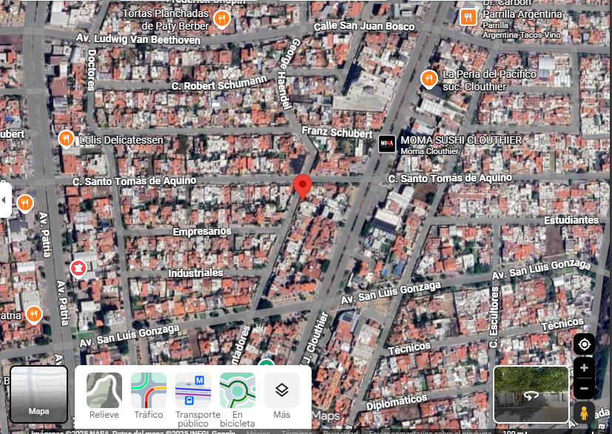Zoom in with the plus button
The height and width of the screenshot is (434, 612).
[584, 368]
